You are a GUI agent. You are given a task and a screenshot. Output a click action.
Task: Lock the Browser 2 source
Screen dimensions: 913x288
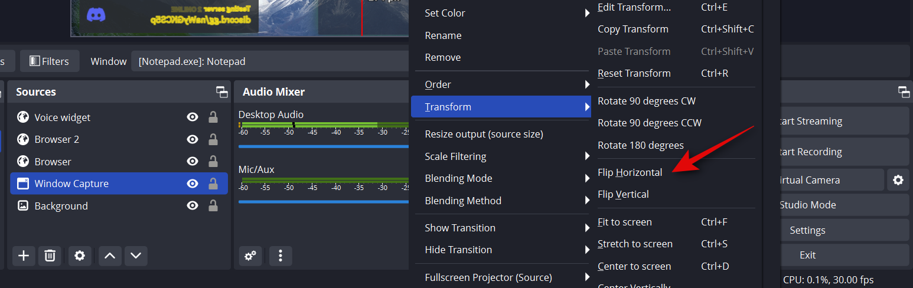[213, 140]
